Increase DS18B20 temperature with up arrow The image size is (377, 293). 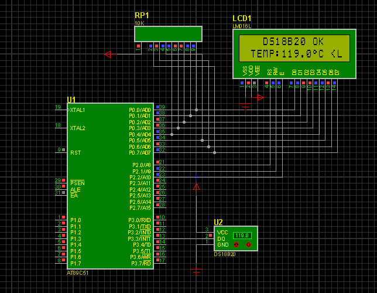248,245
